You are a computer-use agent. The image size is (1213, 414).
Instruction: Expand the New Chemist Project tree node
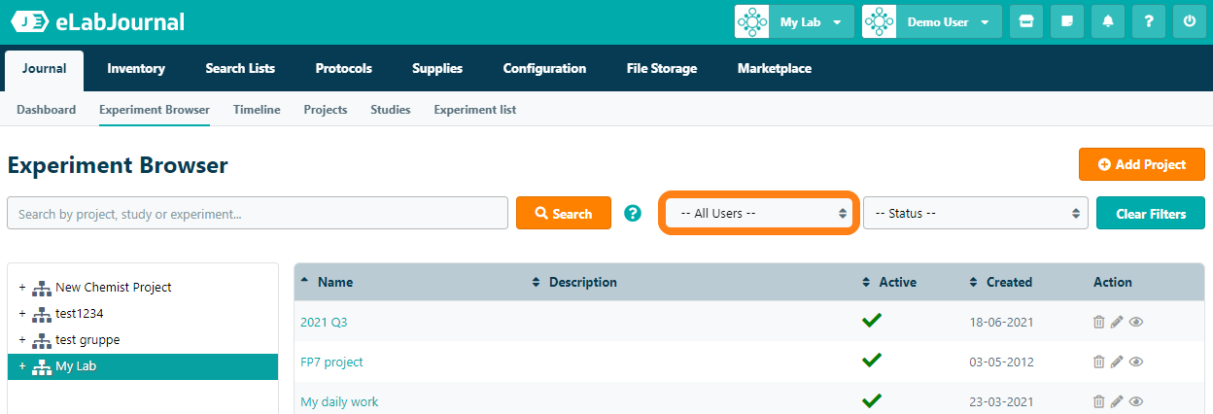(22, 287)
